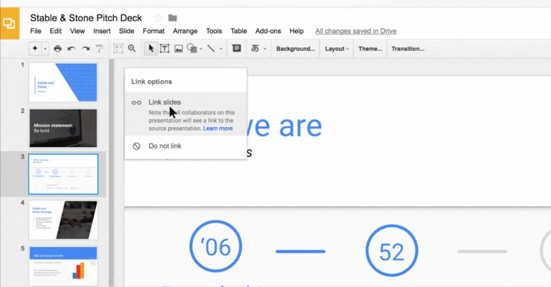Expand the new slide dropdown arrow

(45, 48)
